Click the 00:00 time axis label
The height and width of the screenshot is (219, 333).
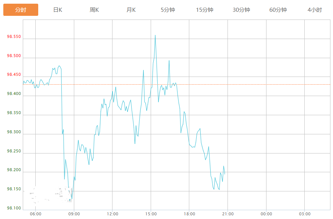pos(266,214)
